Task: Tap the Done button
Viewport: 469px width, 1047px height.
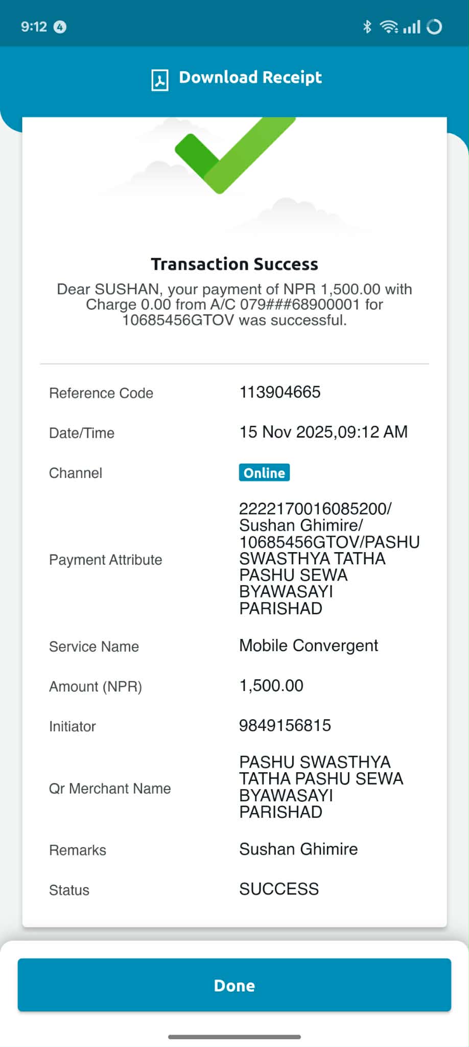Action: [x=235, y=985]
